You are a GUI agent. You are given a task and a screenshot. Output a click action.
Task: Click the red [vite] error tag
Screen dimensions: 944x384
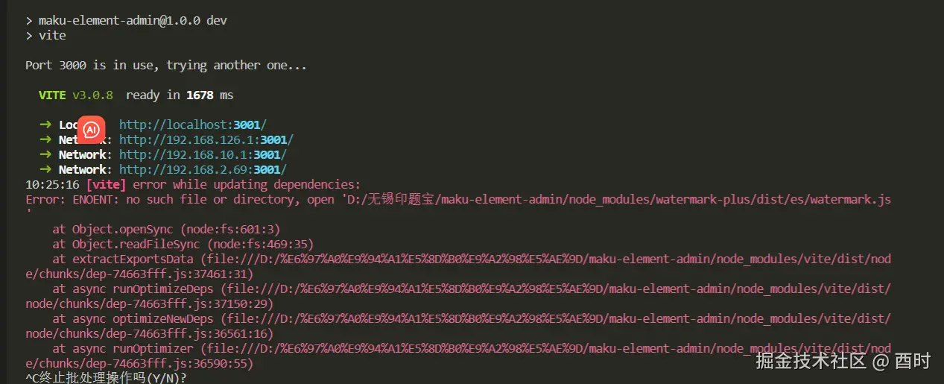click(107, 185)
